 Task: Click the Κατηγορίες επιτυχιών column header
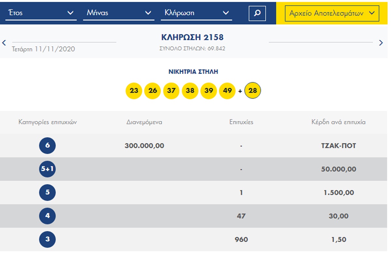pos(48,122)
